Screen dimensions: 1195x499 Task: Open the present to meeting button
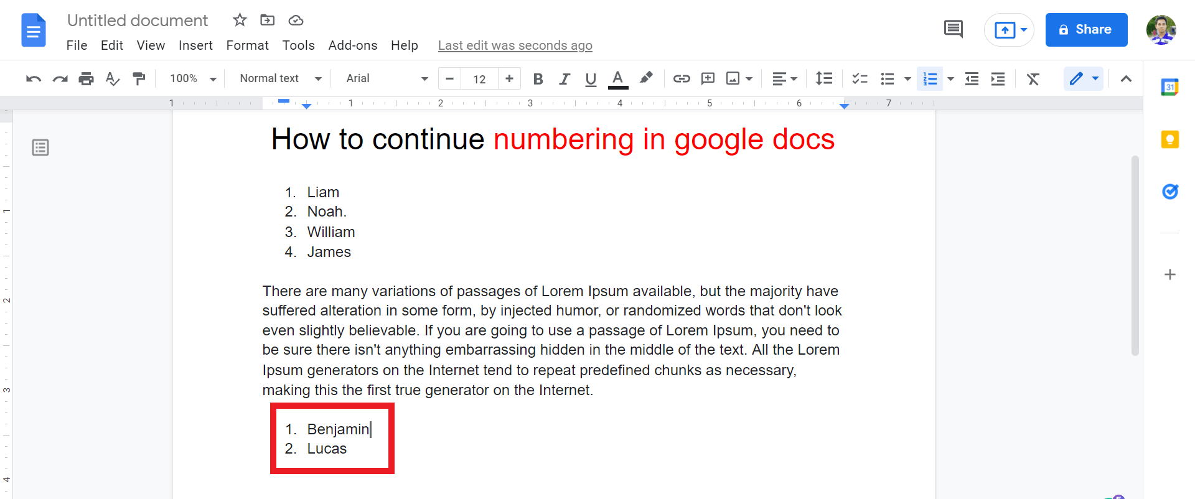[x=1009, y=30]
